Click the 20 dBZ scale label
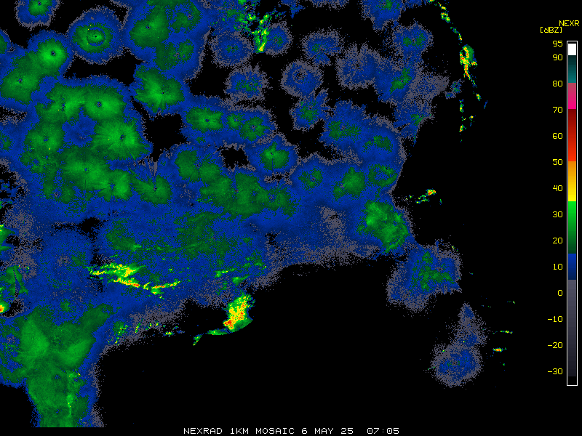Viewport: 582px width, 436px height. pos(557,241)
